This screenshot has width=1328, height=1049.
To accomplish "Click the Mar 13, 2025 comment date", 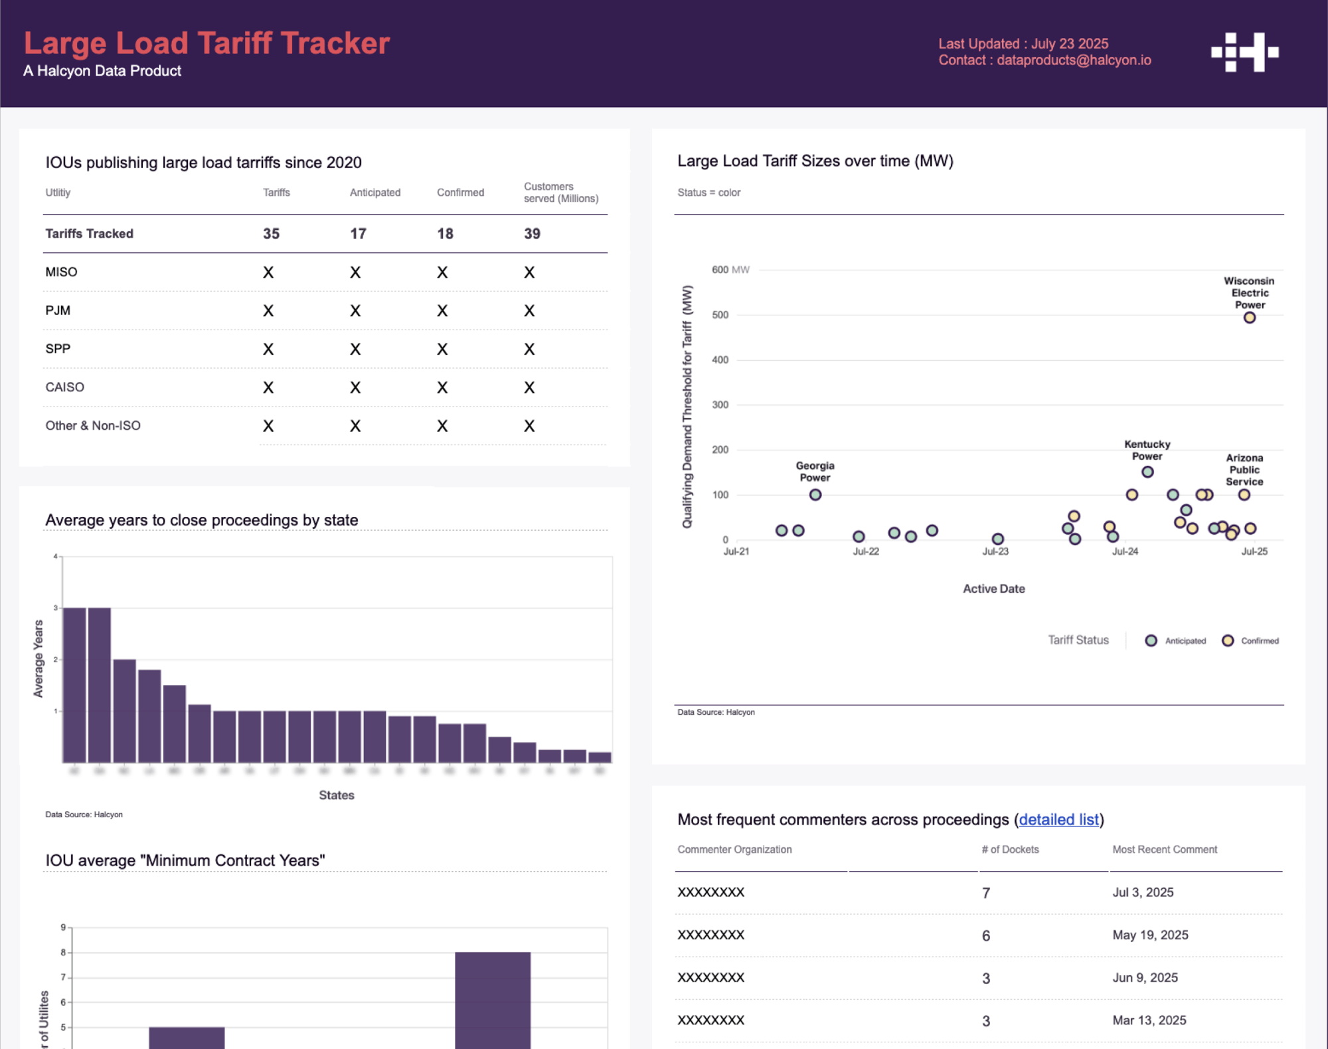I will click(x=1149, y=1020).
